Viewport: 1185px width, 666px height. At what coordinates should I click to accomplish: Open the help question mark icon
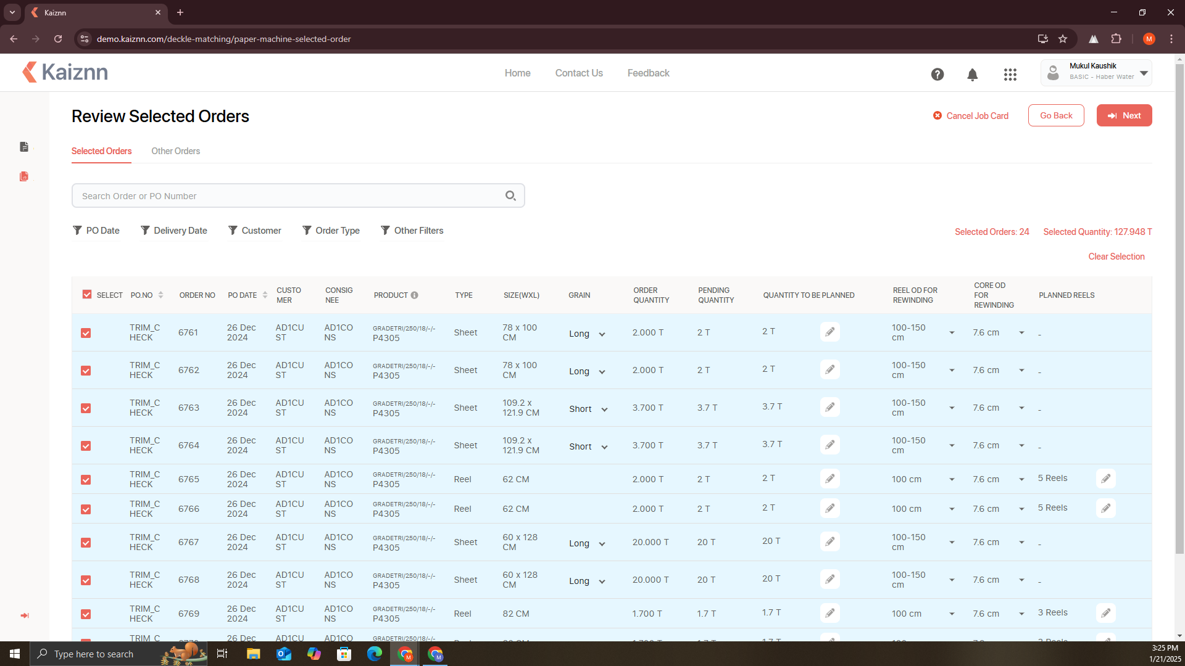937,75
